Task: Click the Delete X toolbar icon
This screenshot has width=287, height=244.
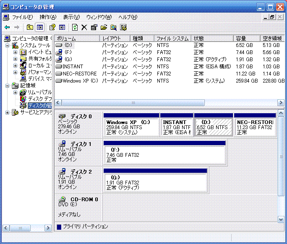Action: 84,27
